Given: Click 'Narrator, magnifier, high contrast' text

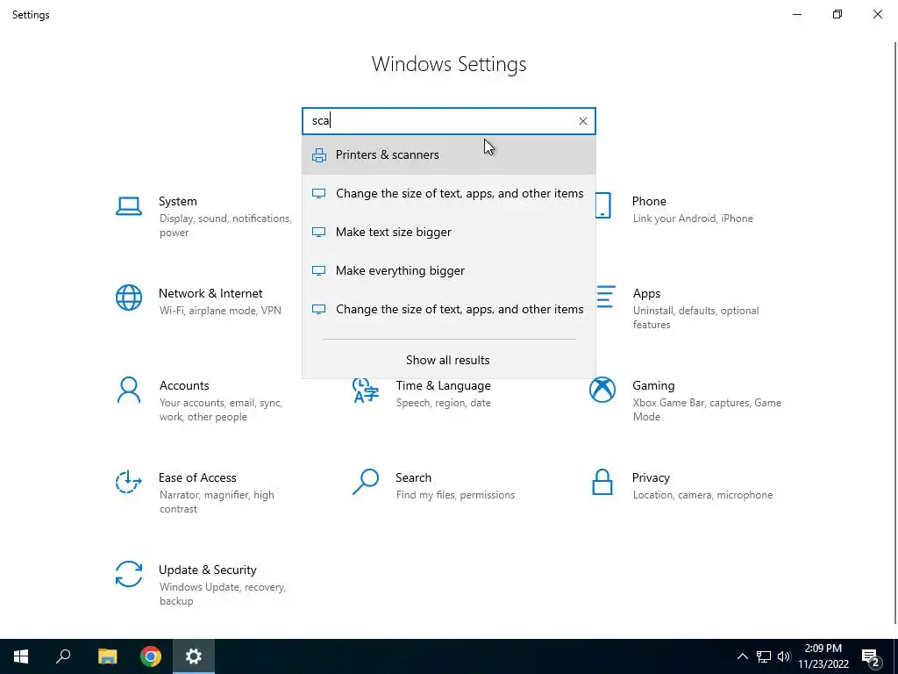Looking at the screenshot, I should click(217, 502).
